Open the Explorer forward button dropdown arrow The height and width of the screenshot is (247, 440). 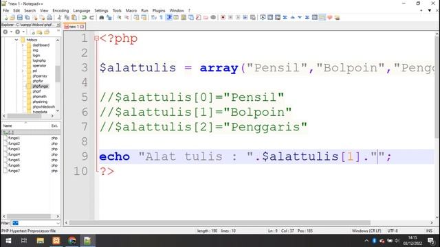tap(23, 32)
